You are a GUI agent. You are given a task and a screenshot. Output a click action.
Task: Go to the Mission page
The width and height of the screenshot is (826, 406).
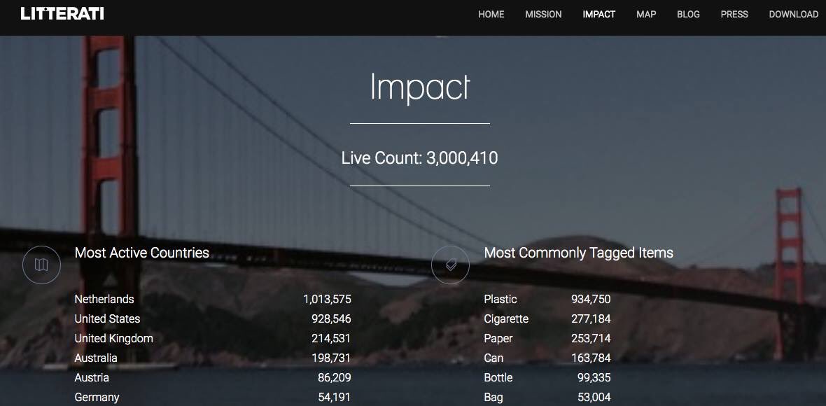(x=543, y=15)
